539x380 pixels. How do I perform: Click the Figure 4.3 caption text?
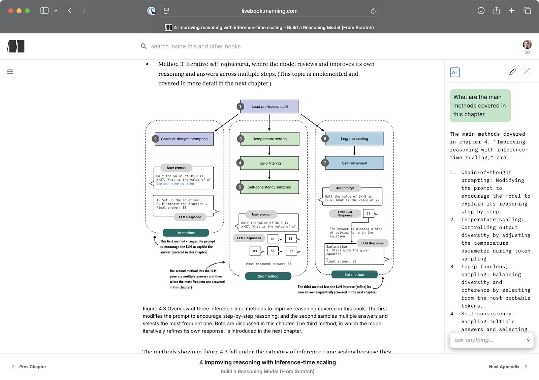[x=265, y=320]
